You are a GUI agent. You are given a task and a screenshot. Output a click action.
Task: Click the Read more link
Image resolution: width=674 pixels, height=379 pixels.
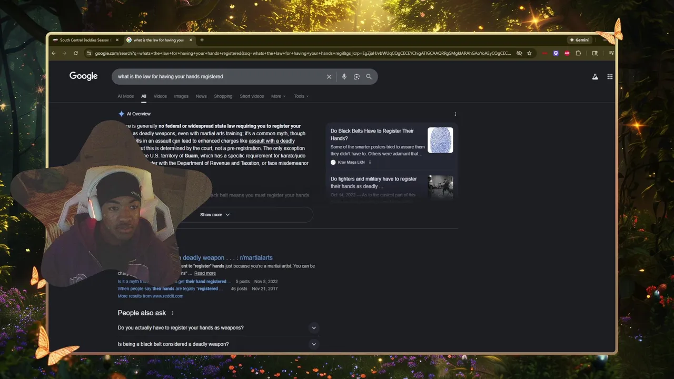[x=205, y=273]
